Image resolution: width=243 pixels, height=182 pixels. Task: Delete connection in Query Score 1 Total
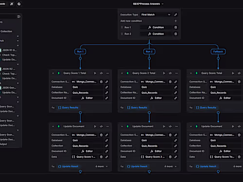[x=101, y=82]
